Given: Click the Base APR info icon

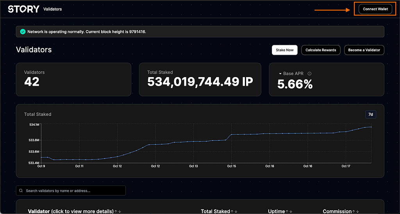Looking at the screenshot, I should (x=309, y=74).
